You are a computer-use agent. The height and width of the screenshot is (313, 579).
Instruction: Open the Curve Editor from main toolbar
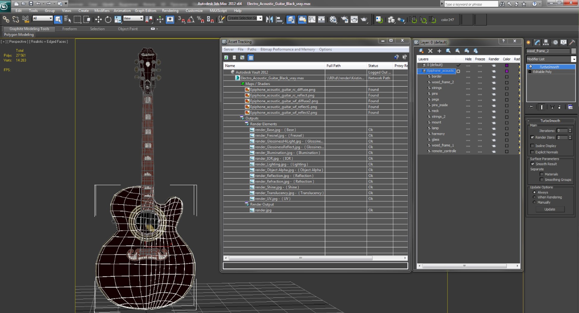coord(312,20)
